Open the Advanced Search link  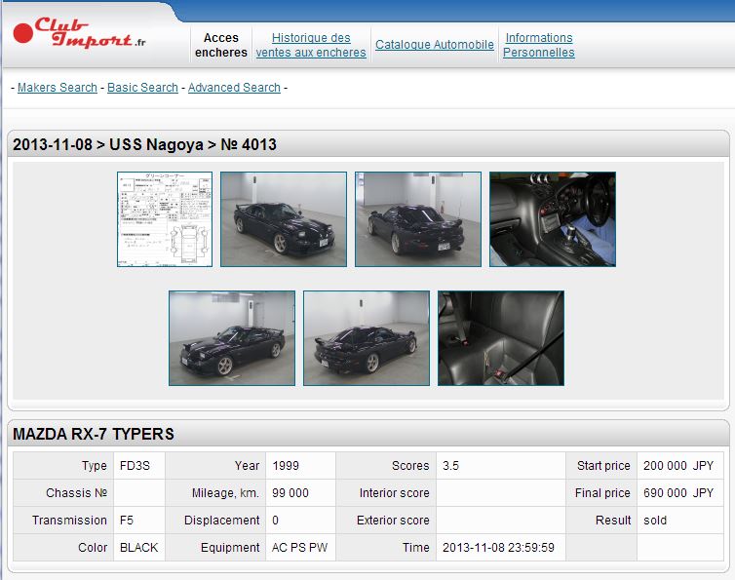click(x=234, y=88)
